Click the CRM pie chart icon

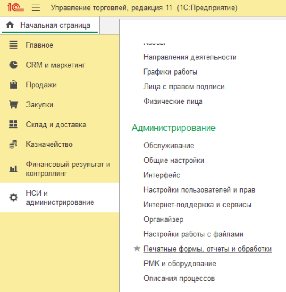(14, 65)
